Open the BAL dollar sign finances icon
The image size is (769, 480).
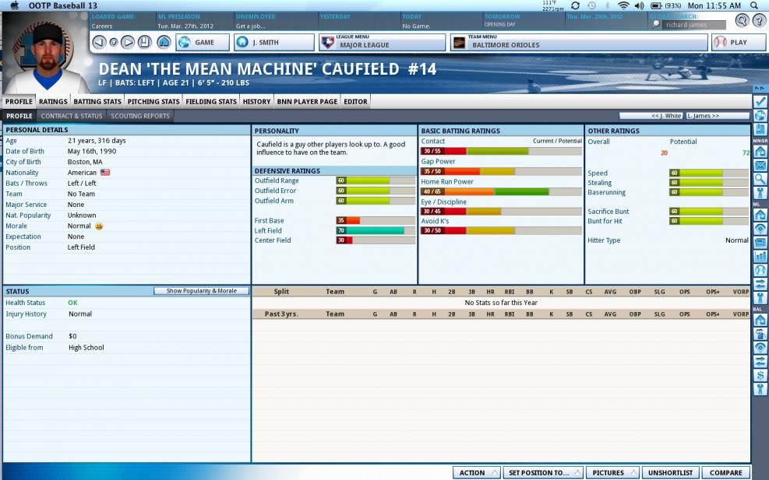pyautogui.click(x=760, y=375)
